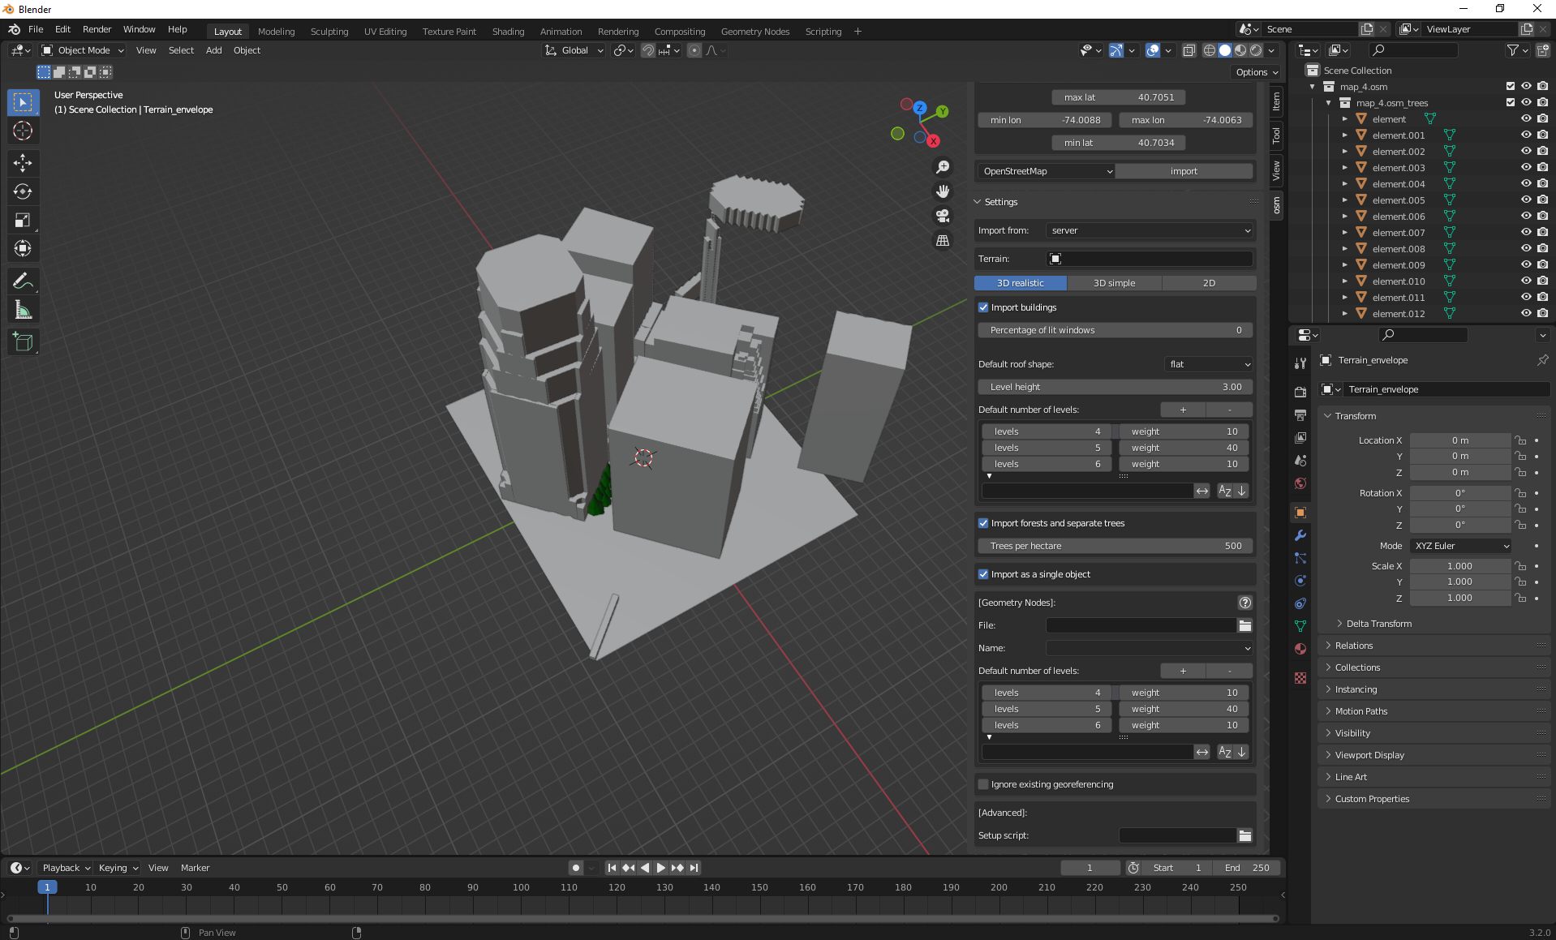The width and height of the screenshot is (1556, 940).
Task: Select the Rotate tool
Action: tap(23, 191)
